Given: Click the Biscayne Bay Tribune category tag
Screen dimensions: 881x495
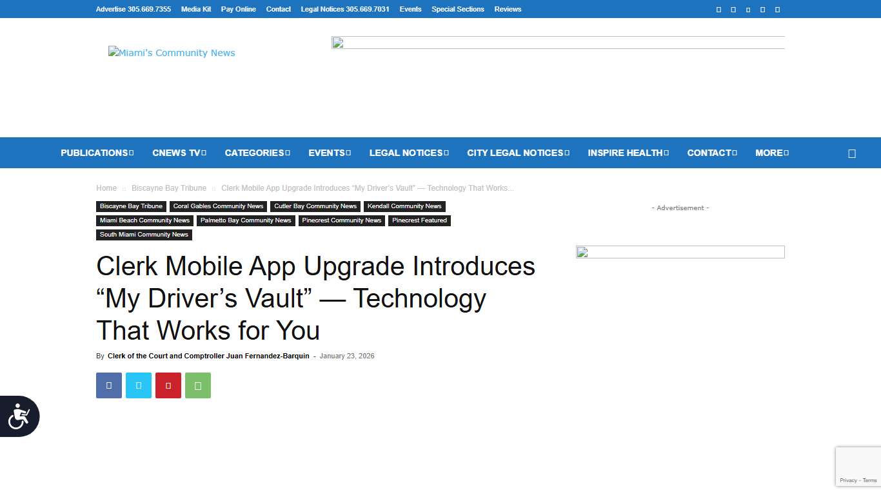Looking at the screenshot, I should click(131, 206).
